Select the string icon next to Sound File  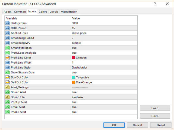(7, 97)
